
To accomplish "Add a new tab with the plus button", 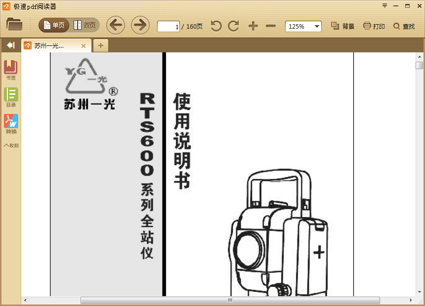I will (101, 45).
